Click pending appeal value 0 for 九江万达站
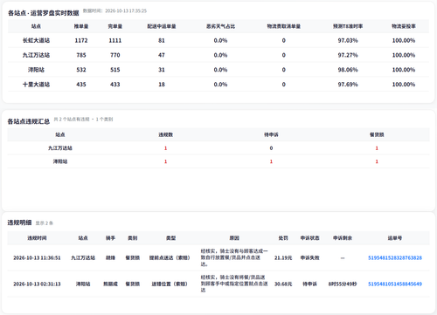The image size is (437, 315). click(x=271, y=148)
